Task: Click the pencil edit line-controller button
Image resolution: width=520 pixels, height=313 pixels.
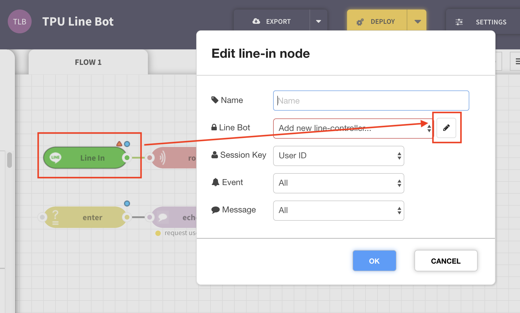Action: 446,128
